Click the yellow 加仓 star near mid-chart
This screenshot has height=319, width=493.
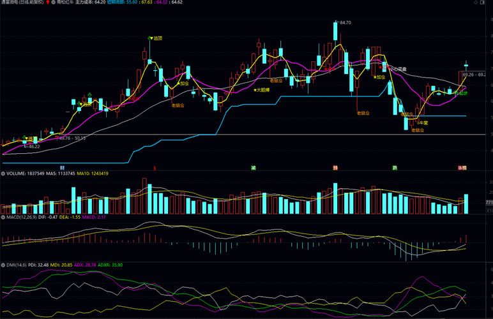[183, 84]
